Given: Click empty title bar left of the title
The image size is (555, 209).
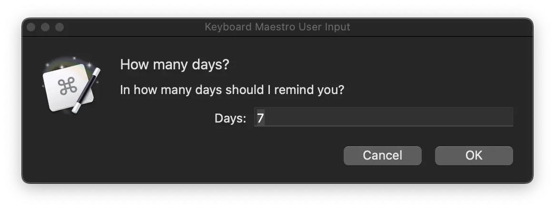Looking at the screenshot, I should pos(133,27).
